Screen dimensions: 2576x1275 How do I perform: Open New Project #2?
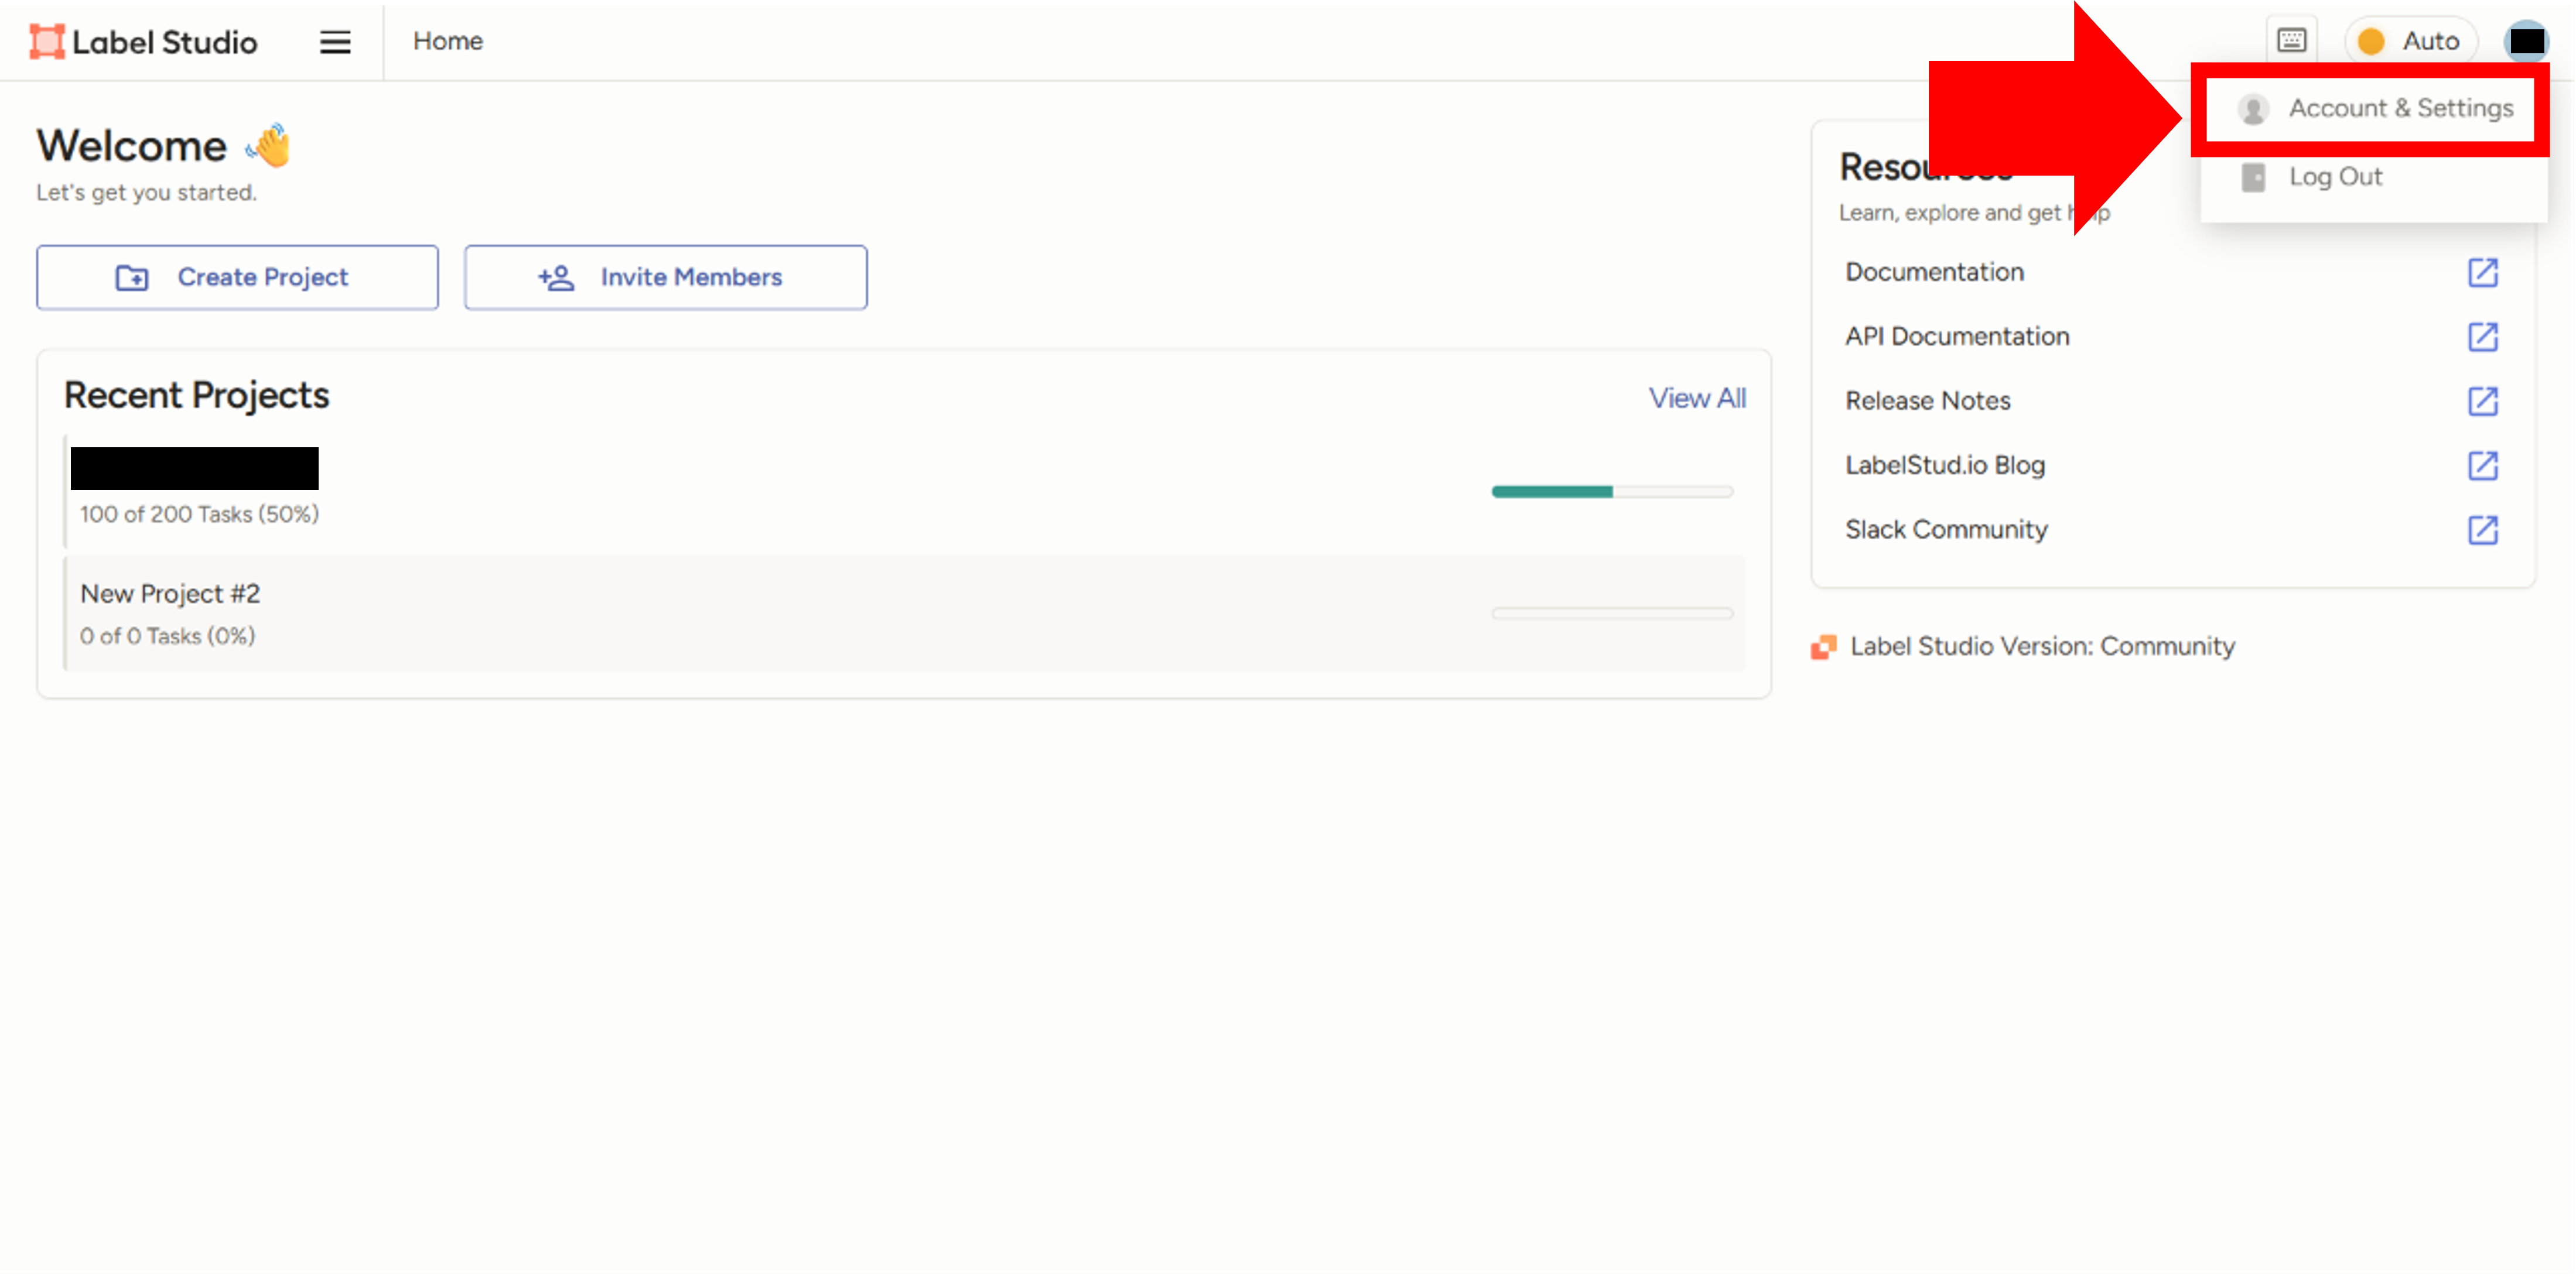pyautogui.click(x=904, y=613)
